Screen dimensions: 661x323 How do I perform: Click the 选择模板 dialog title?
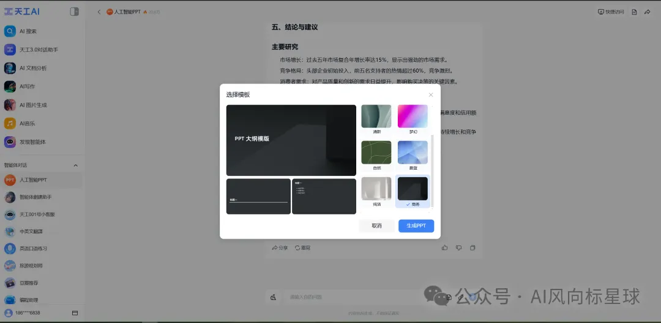(x=238, y=95)
